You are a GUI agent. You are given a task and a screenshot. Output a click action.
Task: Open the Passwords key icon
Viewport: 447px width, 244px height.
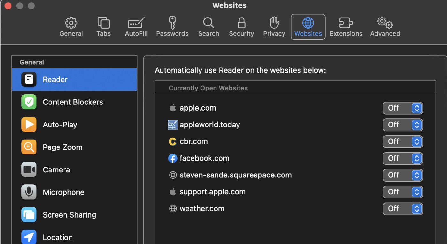tap(172, 23)
